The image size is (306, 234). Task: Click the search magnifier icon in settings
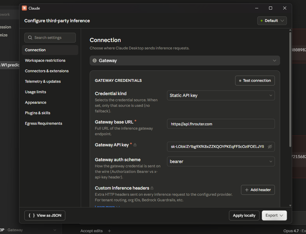[x=30, y=38]
